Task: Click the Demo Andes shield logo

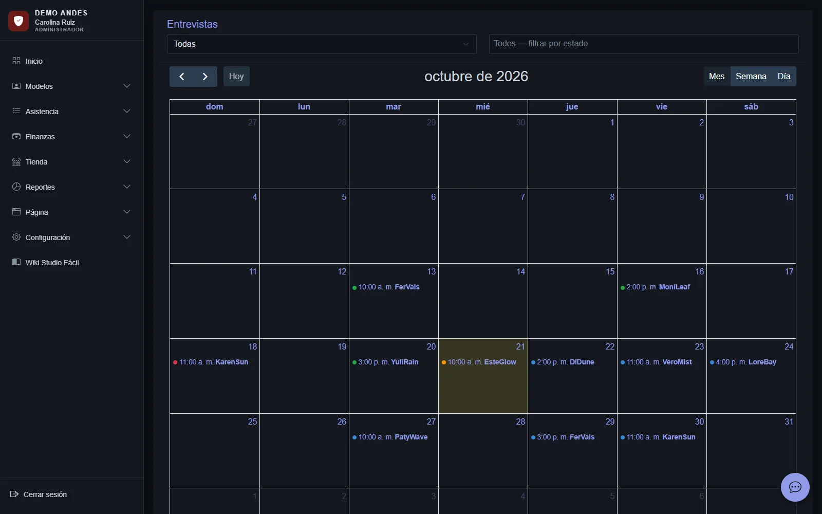Action: (x=18, y=21)
